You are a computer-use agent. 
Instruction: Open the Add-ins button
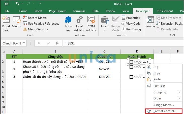tap(68, 24)
